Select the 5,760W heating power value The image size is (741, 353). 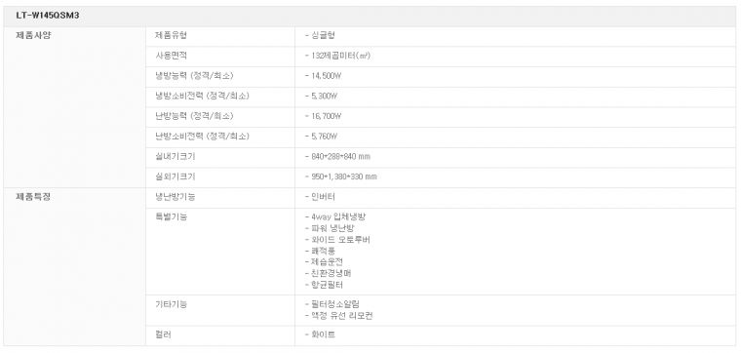coord(322,137)
